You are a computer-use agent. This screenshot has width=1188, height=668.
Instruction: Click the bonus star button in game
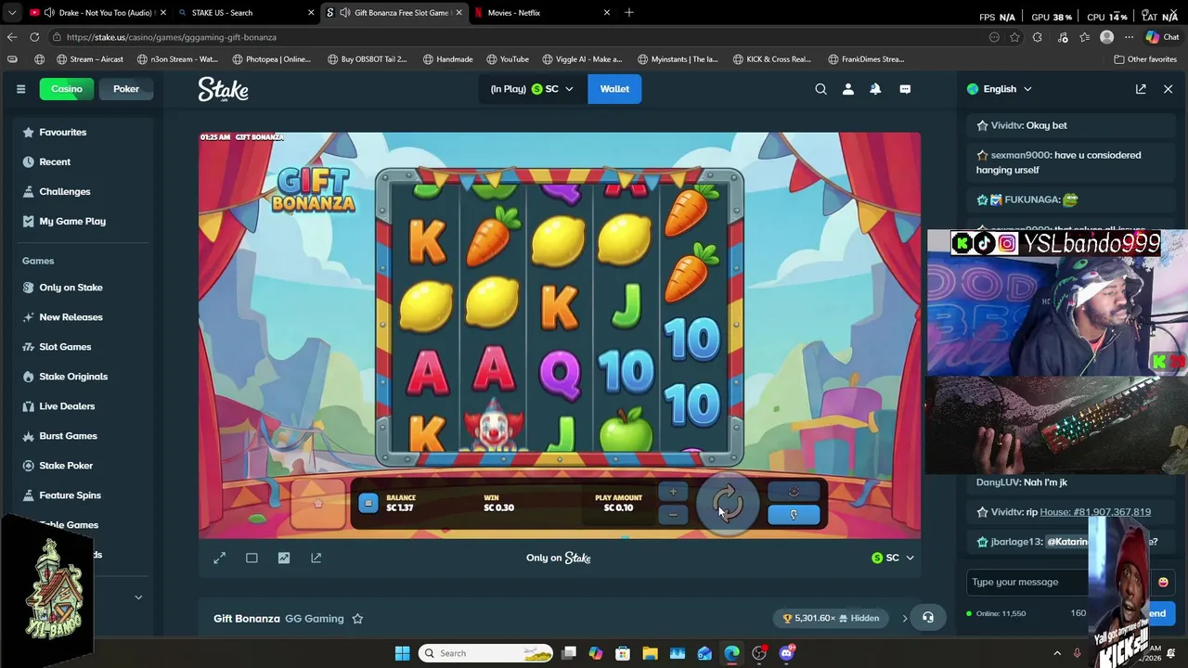click(318, 503)
